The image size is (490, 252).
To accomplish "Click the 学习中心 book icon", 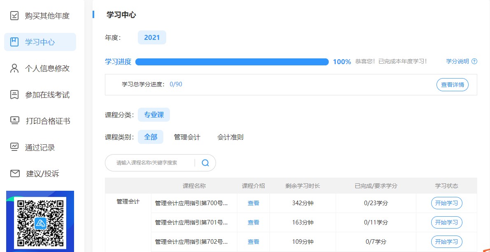I will click(x=14, y=42).
